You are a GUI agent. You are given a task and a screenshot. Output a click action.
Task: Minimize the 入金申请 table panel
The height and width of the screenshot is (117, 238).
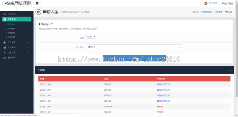point(227,70)
